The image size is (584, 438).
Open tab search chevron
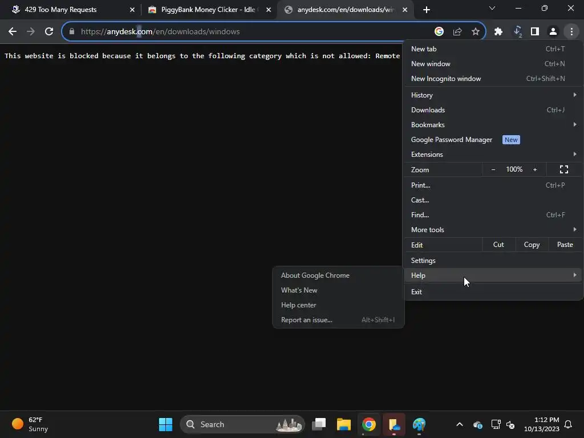[x=492, y=8]
